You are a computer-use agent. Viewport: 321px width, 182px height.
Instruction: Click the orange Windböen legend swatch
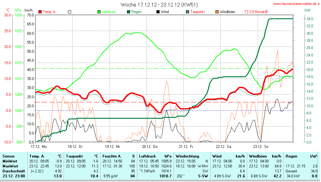pos(217,12)
